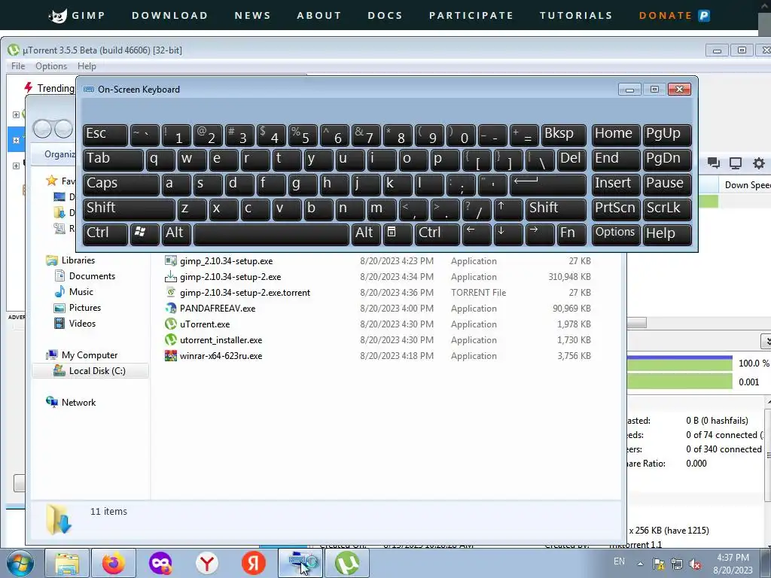The image size is (771, 578).
Task: Show hidden tray icons arrow
Action: point(640,564)
